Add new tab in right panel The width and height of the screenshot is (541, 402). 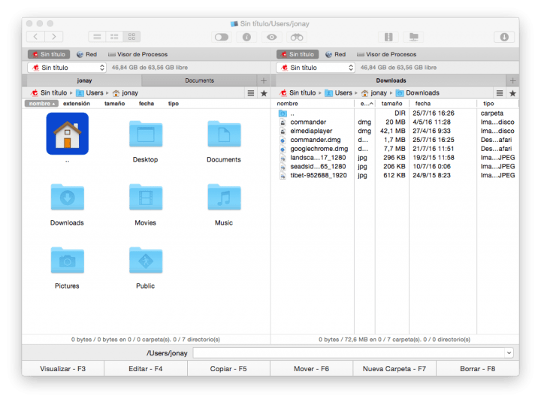[x=512, y=80]
